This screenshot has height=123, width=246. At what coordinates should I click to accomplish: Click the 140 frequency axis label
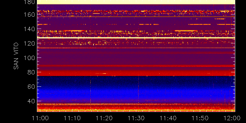[x=29, y=29]
